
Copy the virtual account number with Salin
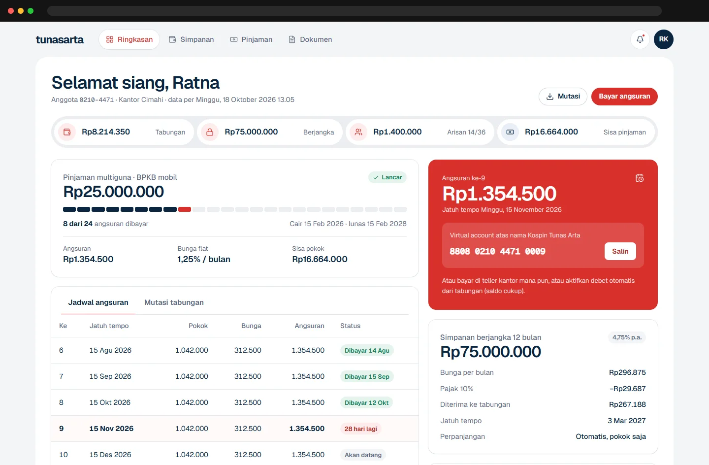pyautogui.click(x=620, y=251)
